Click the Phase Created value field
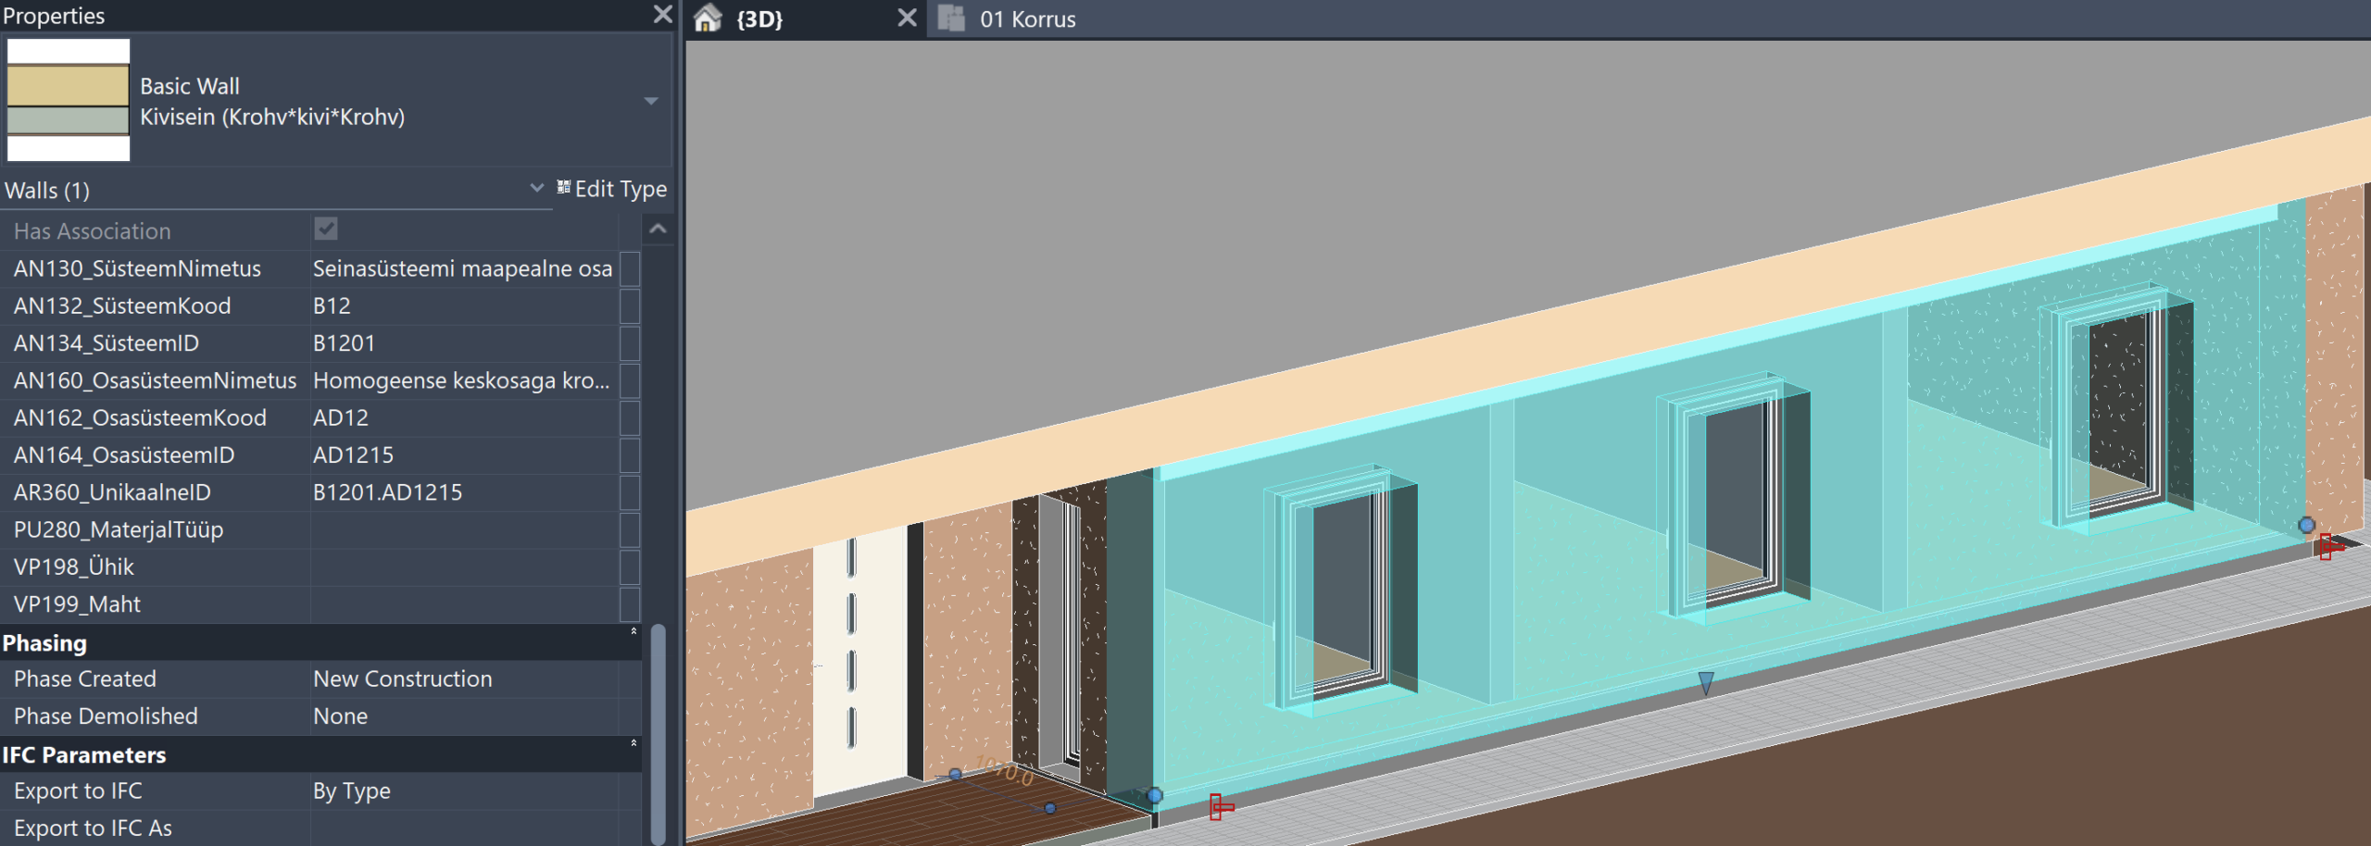 click(x=463, y=679)
